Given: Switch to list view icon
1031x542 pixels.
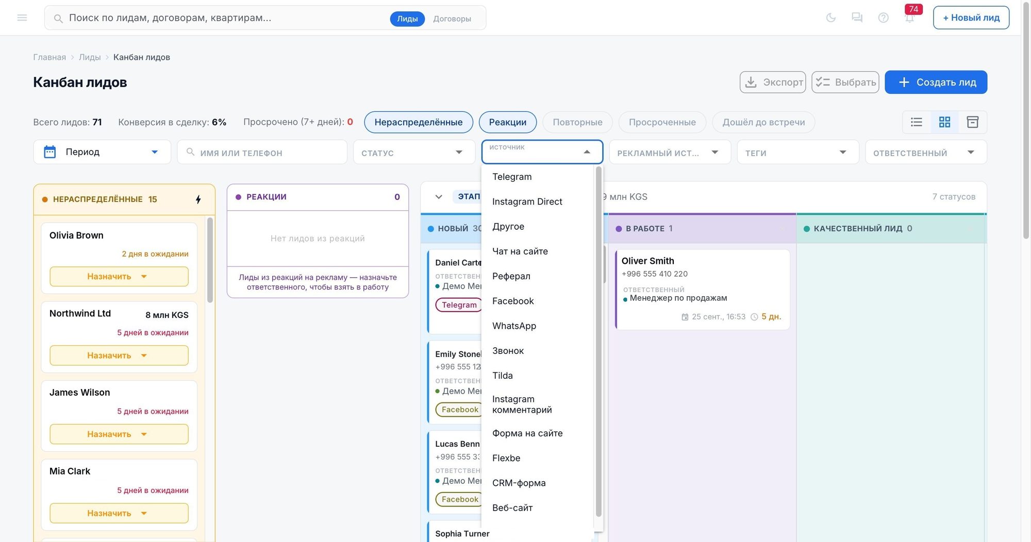Looking at the screenshot, I should [917, 122].
